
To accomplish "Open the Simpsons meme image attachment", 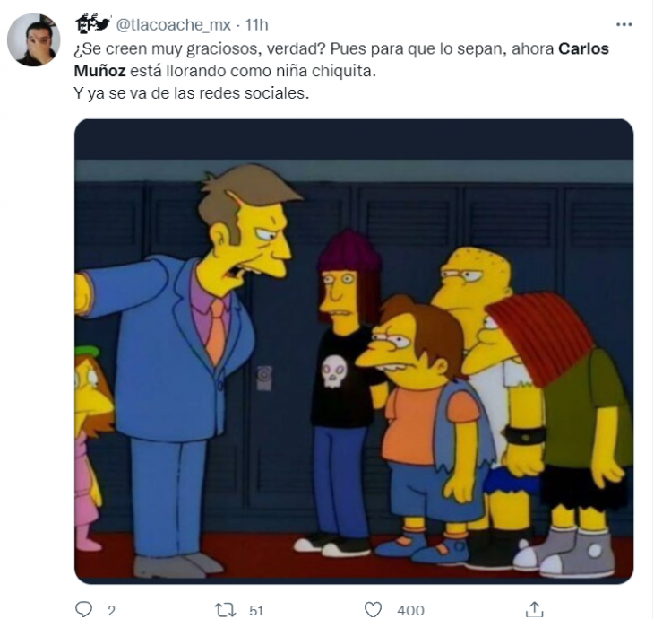I will coord(354,352).
